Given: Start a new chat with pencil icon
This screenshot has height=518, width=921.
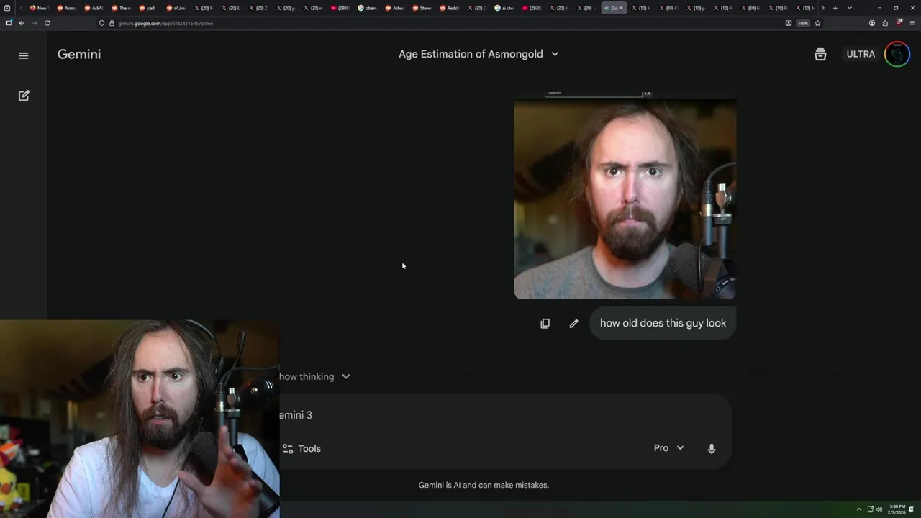Looking at the screenshot, I should 24,96.
